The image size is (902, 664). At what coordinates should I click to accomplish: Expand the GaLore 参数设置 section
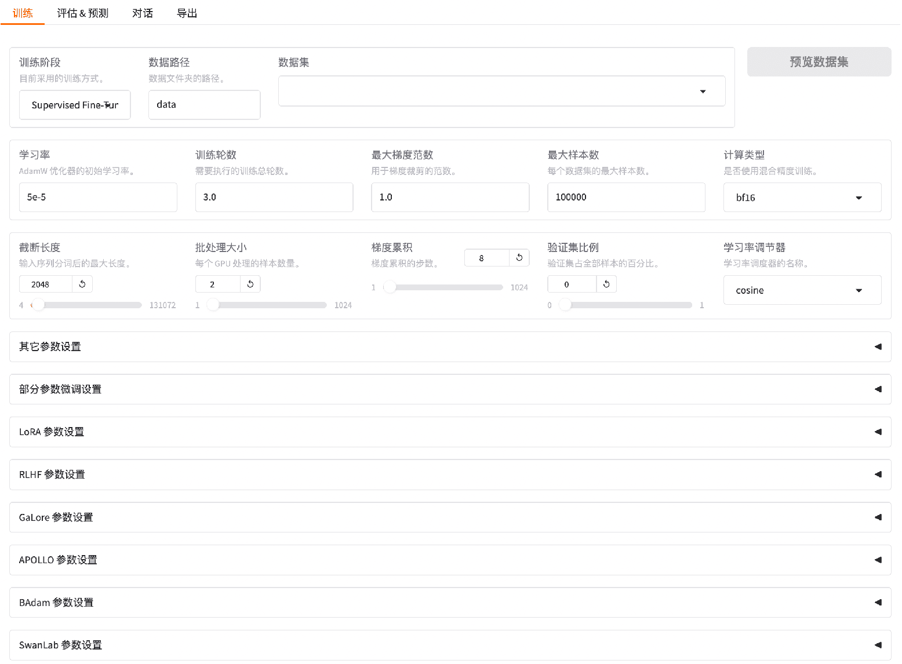[x=450, y=517]
